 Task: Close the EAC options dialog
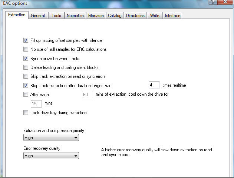click(x=225, y=2)
